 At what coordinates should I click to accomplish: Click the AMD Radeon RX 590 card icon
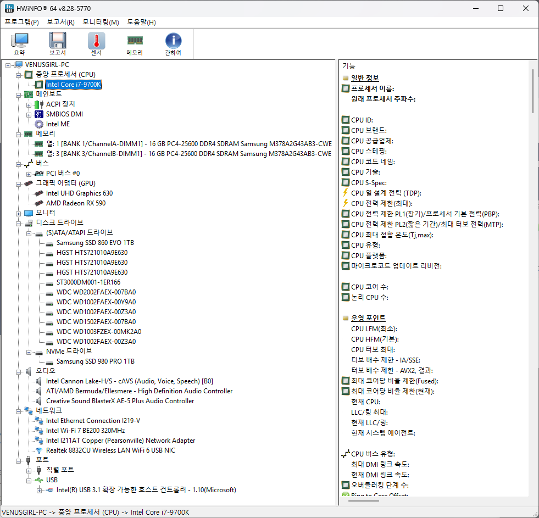(39, 203)
